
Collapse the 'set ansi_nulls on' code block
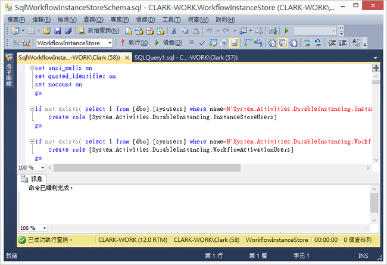point(32,68)
